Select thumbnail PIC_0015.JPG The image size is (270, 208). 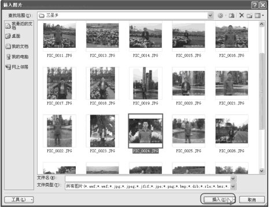188,36
